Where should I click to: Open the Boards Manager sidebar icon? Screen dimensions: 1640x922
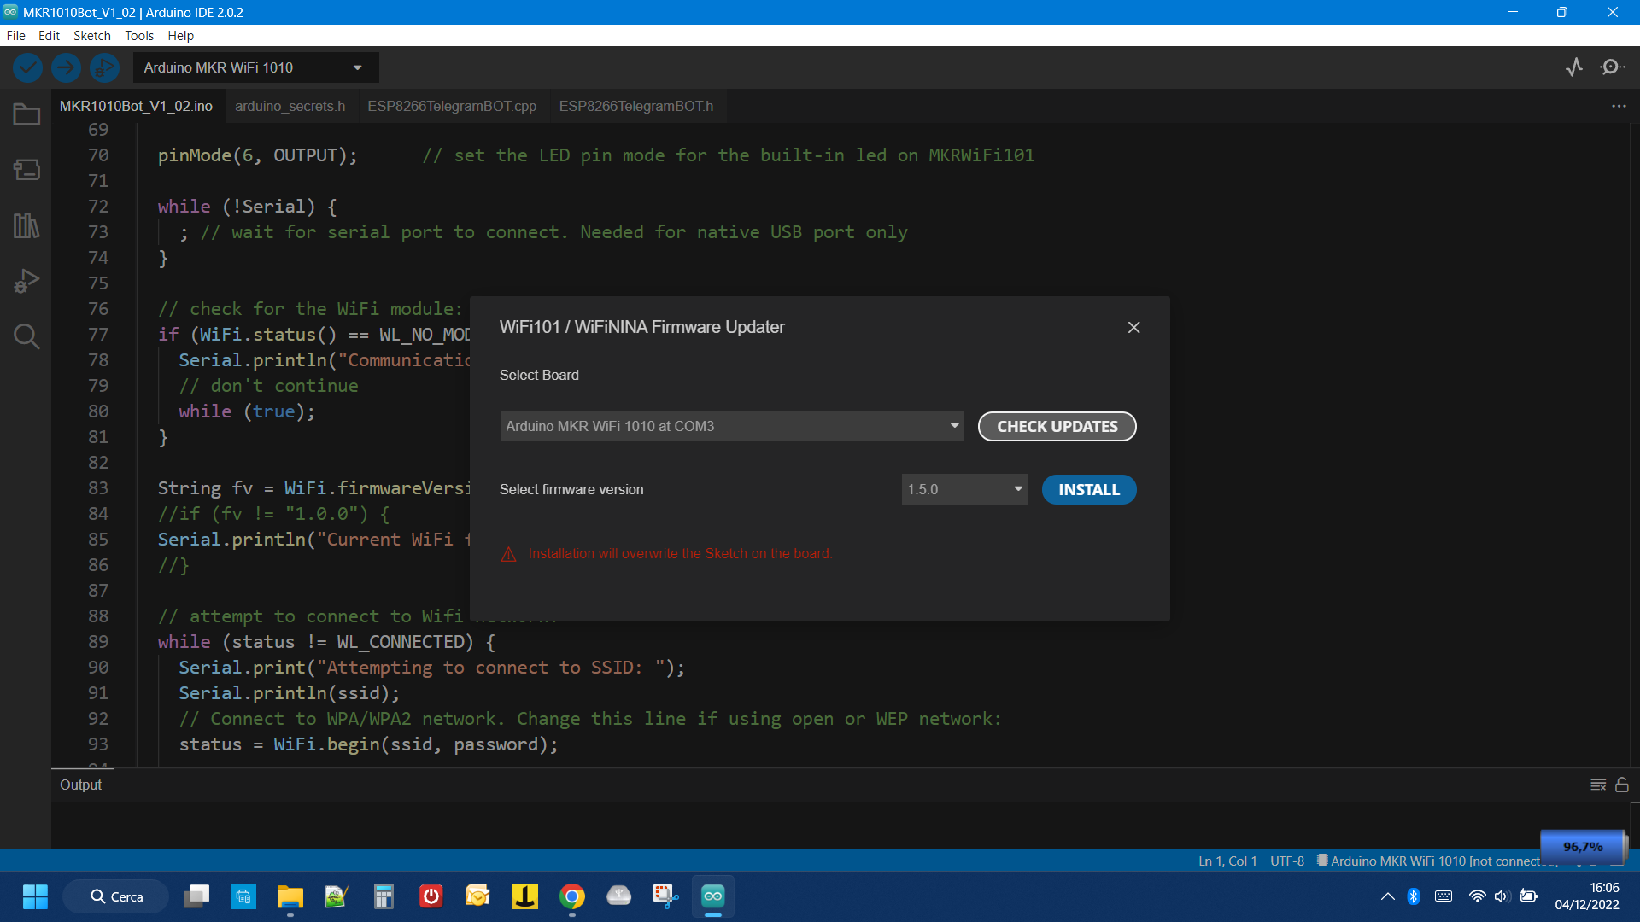(x=26, y=170)
